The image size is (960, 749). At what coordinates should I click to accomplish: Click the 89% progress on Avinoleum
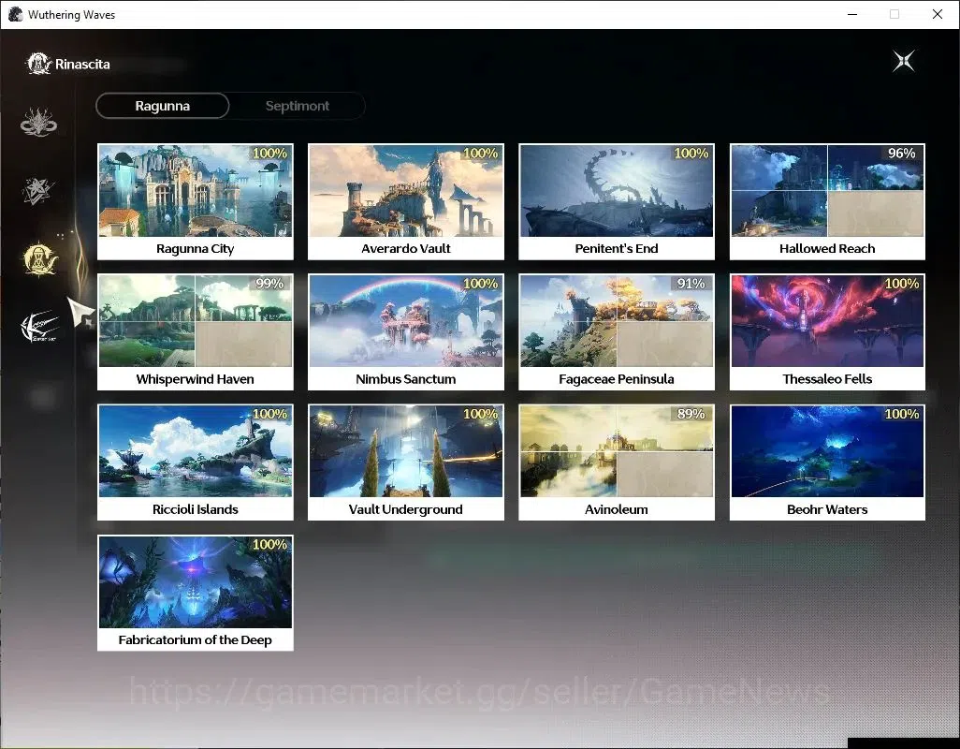click(x=691, y=414)
